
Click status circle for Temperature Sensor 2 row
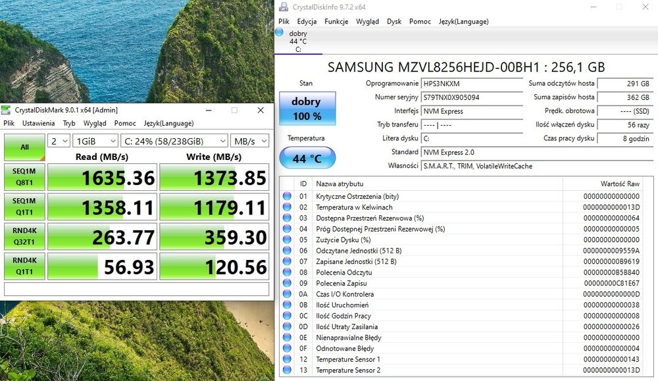click(x=287, y=370)
